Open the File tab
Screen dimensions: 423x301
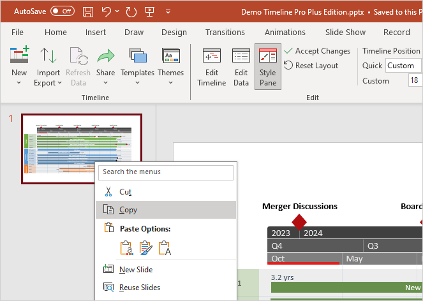(17, 33)
